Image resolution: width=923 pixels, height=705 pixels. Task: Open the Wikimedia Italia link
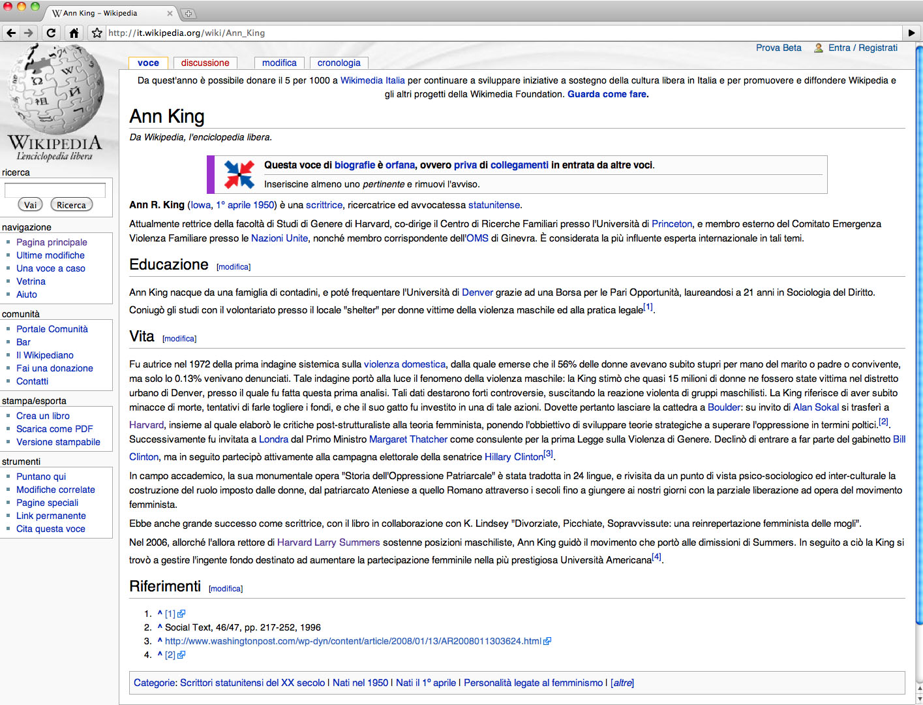point(372,80)
